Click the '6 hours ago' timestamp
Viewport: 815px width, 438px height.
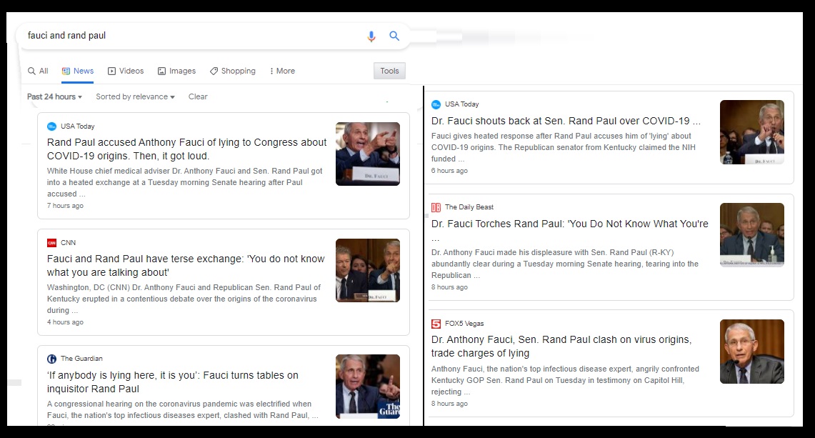[x=449, y=171]
